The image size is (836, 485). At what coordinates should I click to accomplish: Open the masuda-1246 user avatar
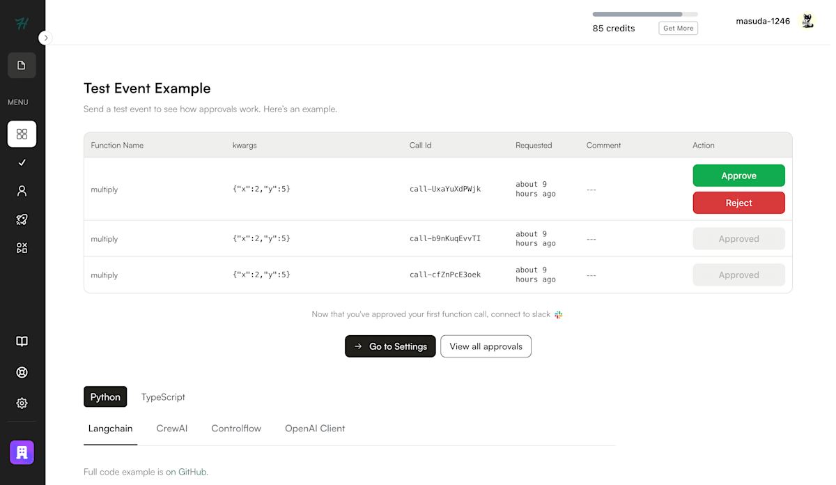[x=807, y=21]
